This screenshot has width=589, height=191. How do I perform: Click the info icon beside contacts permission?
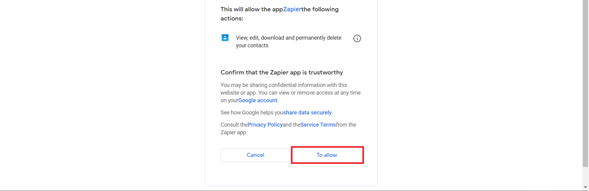pos(357,38)
